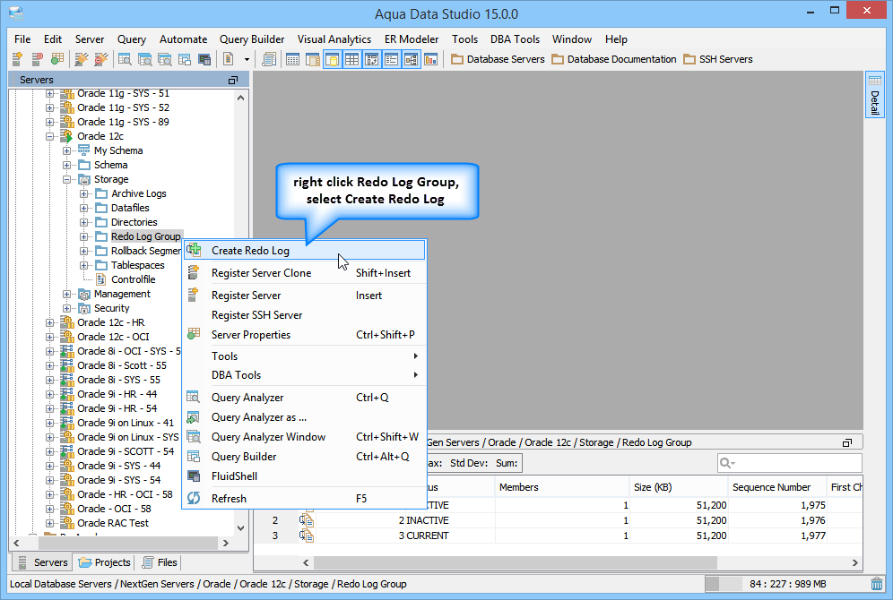Toggle the grid table view toolbar button
Image resolution: width=893 pixels, height=600 pixels.
tap(352, 58)
